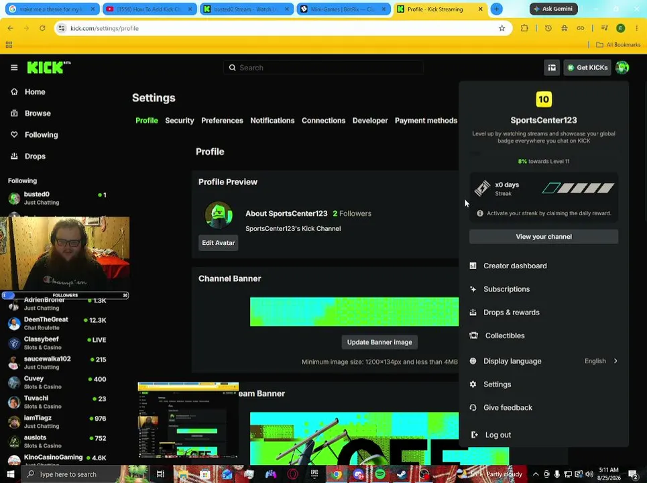Select the Profile settings tab
The width and height of the screenshot is (647, 483).
tap(147, 121)
